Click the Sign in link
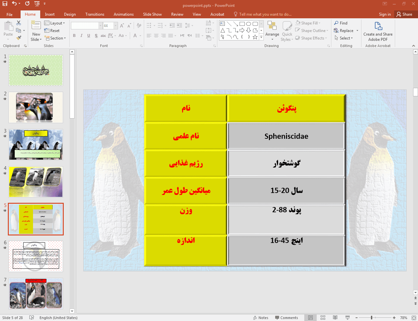 [x=385, y=14]
